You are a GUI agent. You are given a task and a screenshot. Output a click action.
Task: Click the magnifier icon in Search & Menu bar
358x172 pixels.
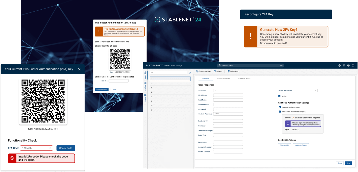tap(220, 65)
